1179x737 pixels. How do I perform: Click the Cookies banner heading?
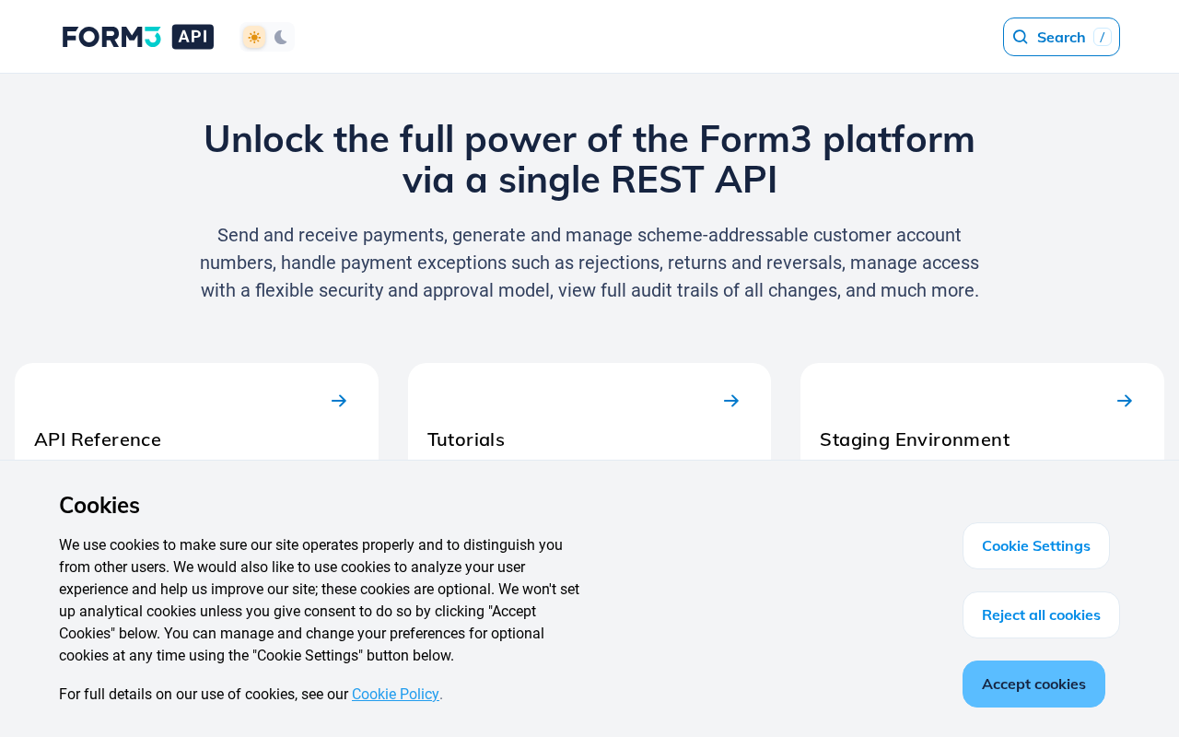click(x=99, y=505)
